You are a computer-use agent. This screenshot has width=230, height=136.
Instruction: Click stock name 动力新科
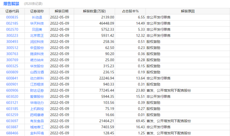tap(37, 78)
